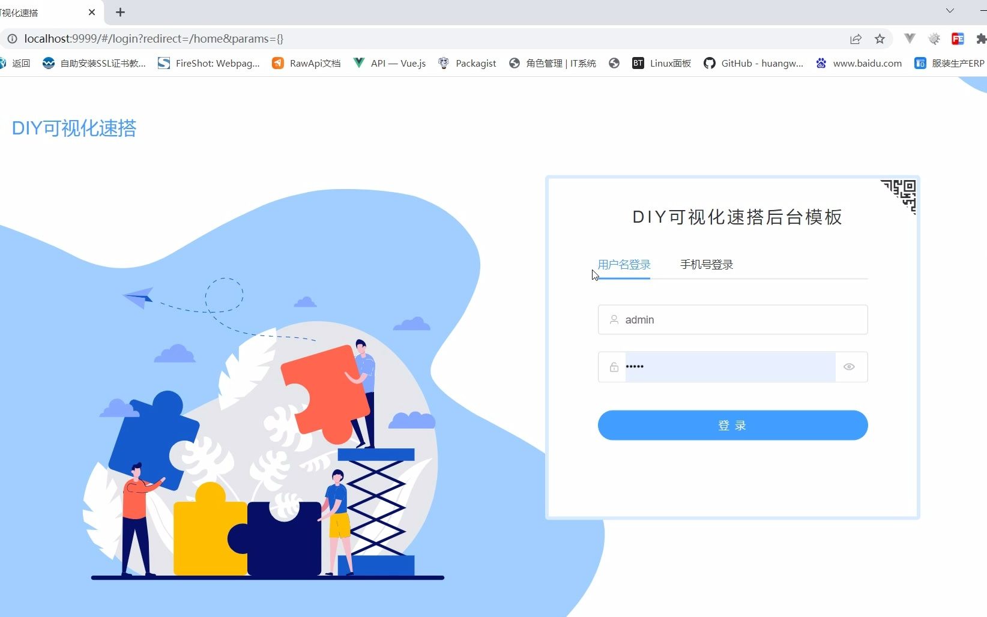Open the gear-shaped extension icon
The image size is (987, 617).
[x=934, y=39]
